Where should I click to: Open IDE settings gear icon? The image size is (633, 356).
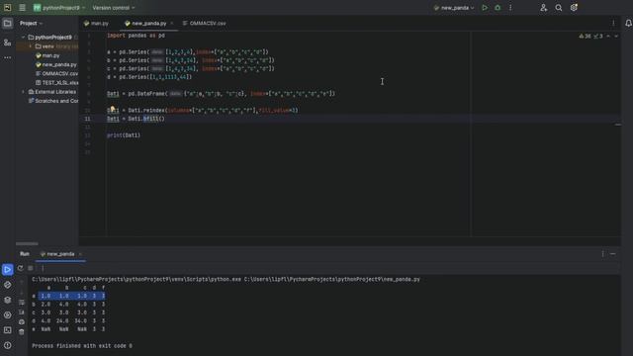574,8
